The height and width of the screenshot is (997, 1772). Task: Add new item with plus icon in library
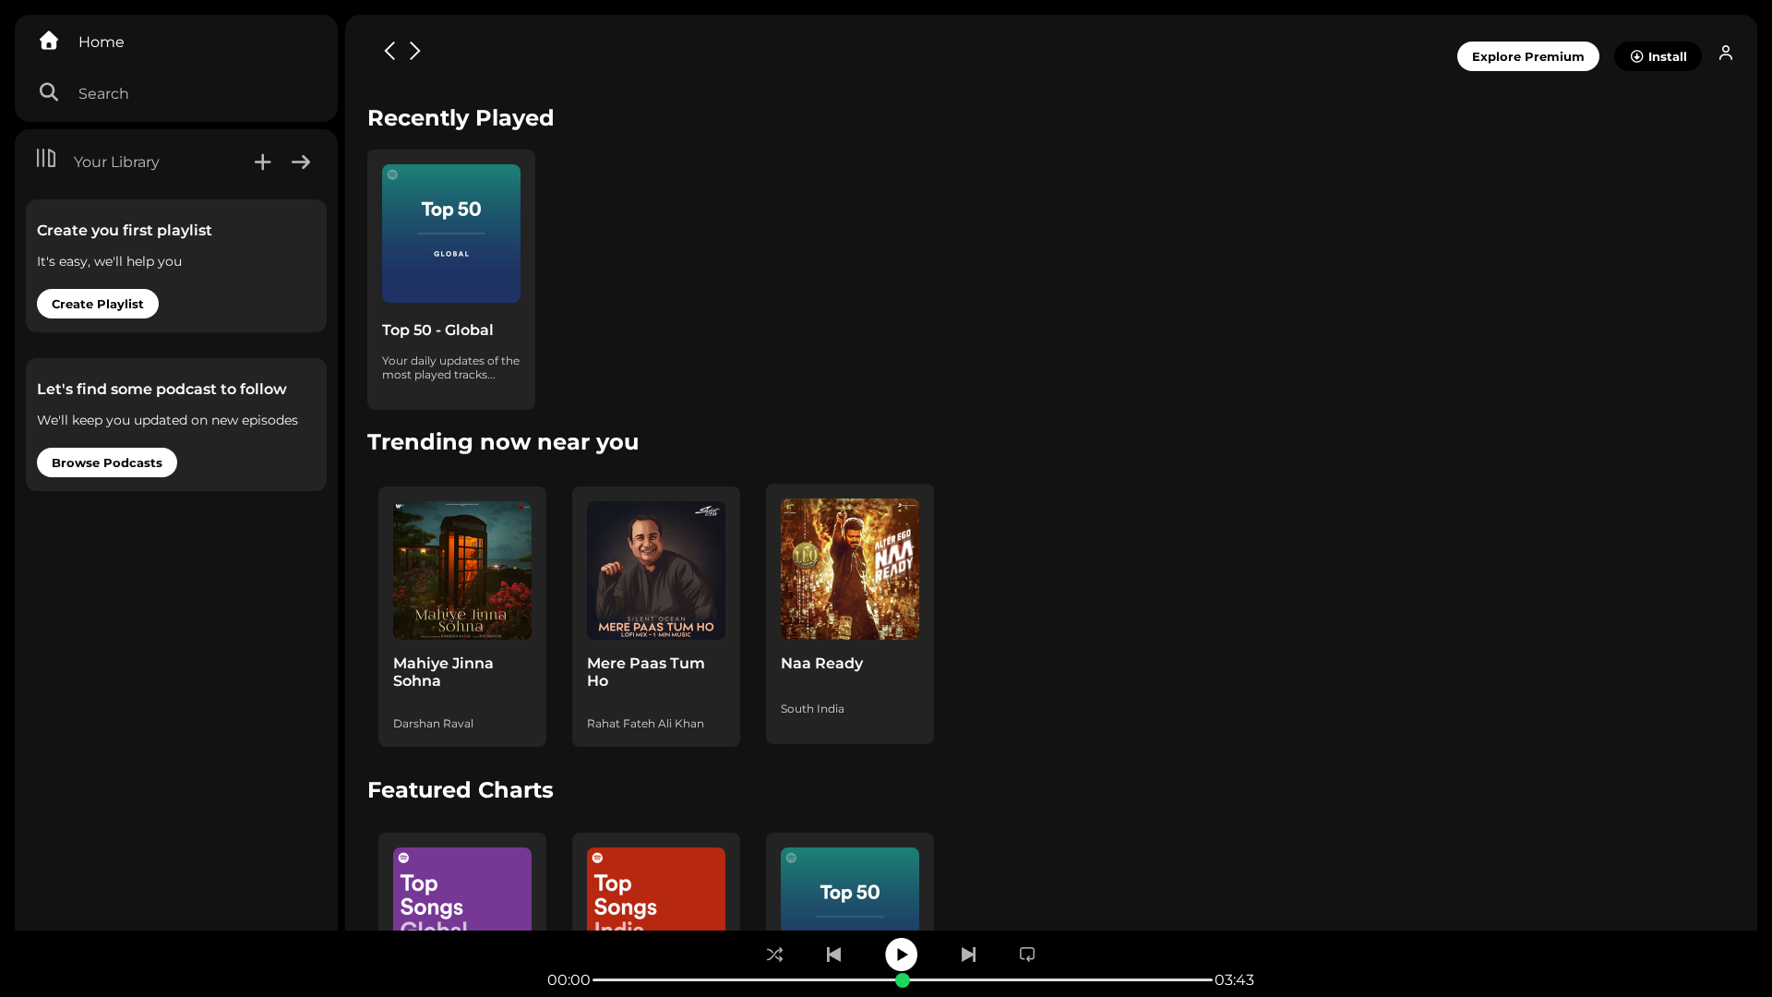point(263,162)
